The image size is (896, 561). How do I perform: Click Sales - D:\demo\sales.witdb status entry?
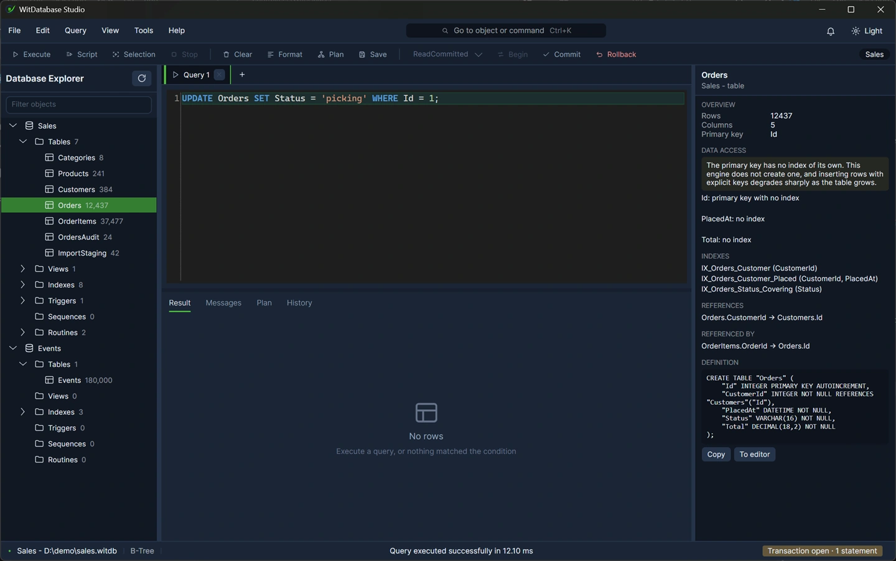tap(67, 551)
